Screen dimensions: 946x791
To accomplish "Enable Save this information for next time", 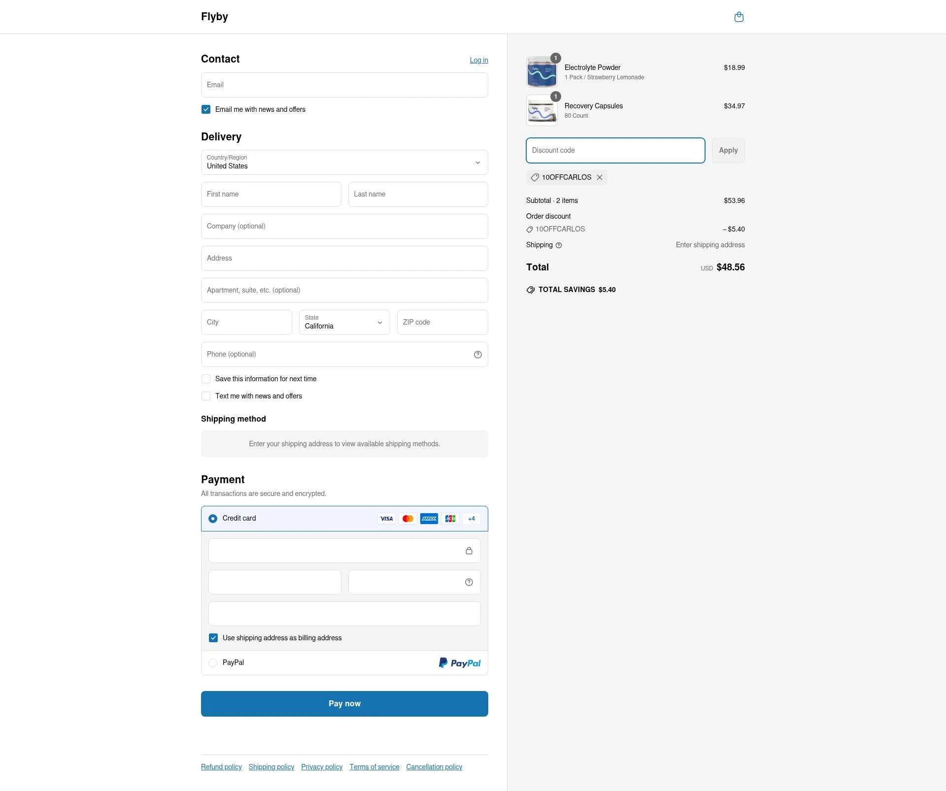I will pos(205,379).
